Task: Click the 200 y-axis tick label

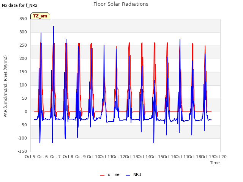Action: pyautogui.click(x=23, y=58)
